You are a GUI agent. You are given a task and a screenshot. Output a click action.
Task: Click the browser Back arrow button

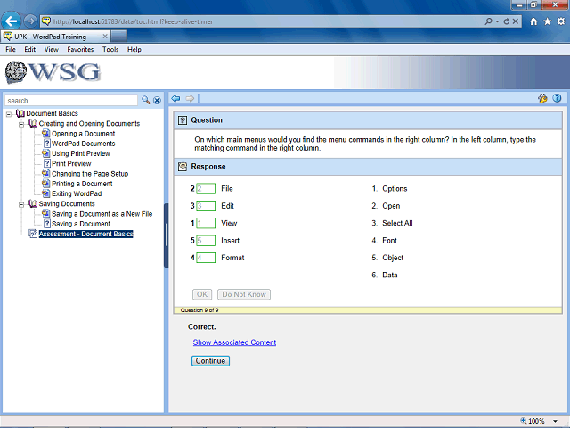[11, 21]
